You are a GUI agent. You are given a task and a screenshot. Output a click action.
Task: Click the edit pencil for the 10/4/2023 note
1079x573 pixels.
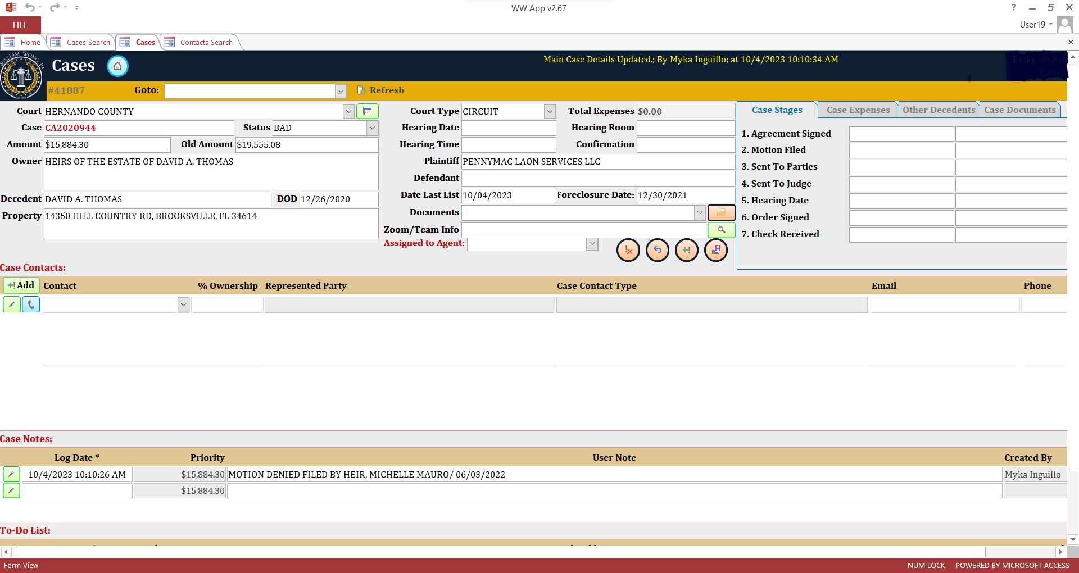[11, 474]
